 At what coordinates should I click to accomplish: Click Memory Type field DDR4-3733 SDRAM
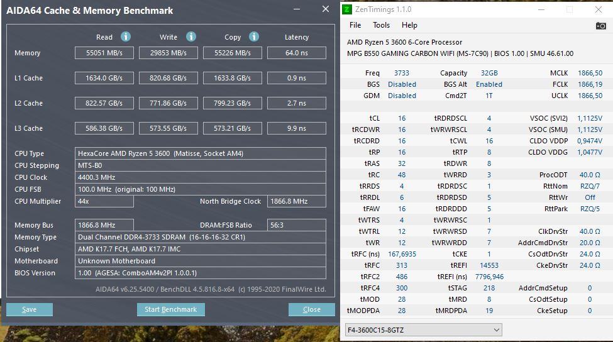click(201, 237)
